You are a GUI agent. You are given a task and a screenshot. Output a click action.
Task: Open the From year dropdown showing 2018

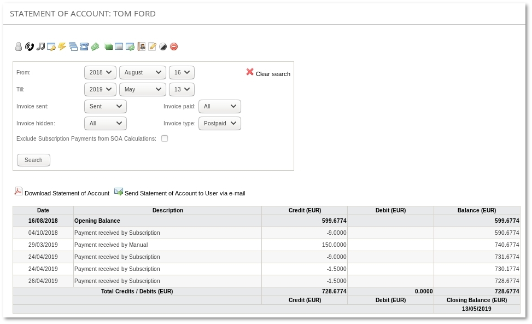point(101,72)
